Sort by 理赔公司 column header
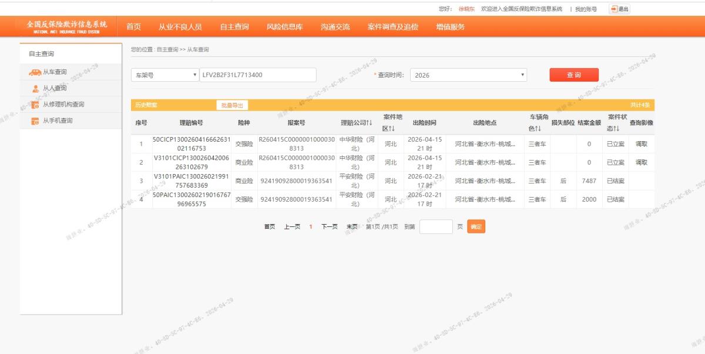The width and height of the screenshot is (705, 354). tap(357, 123)
